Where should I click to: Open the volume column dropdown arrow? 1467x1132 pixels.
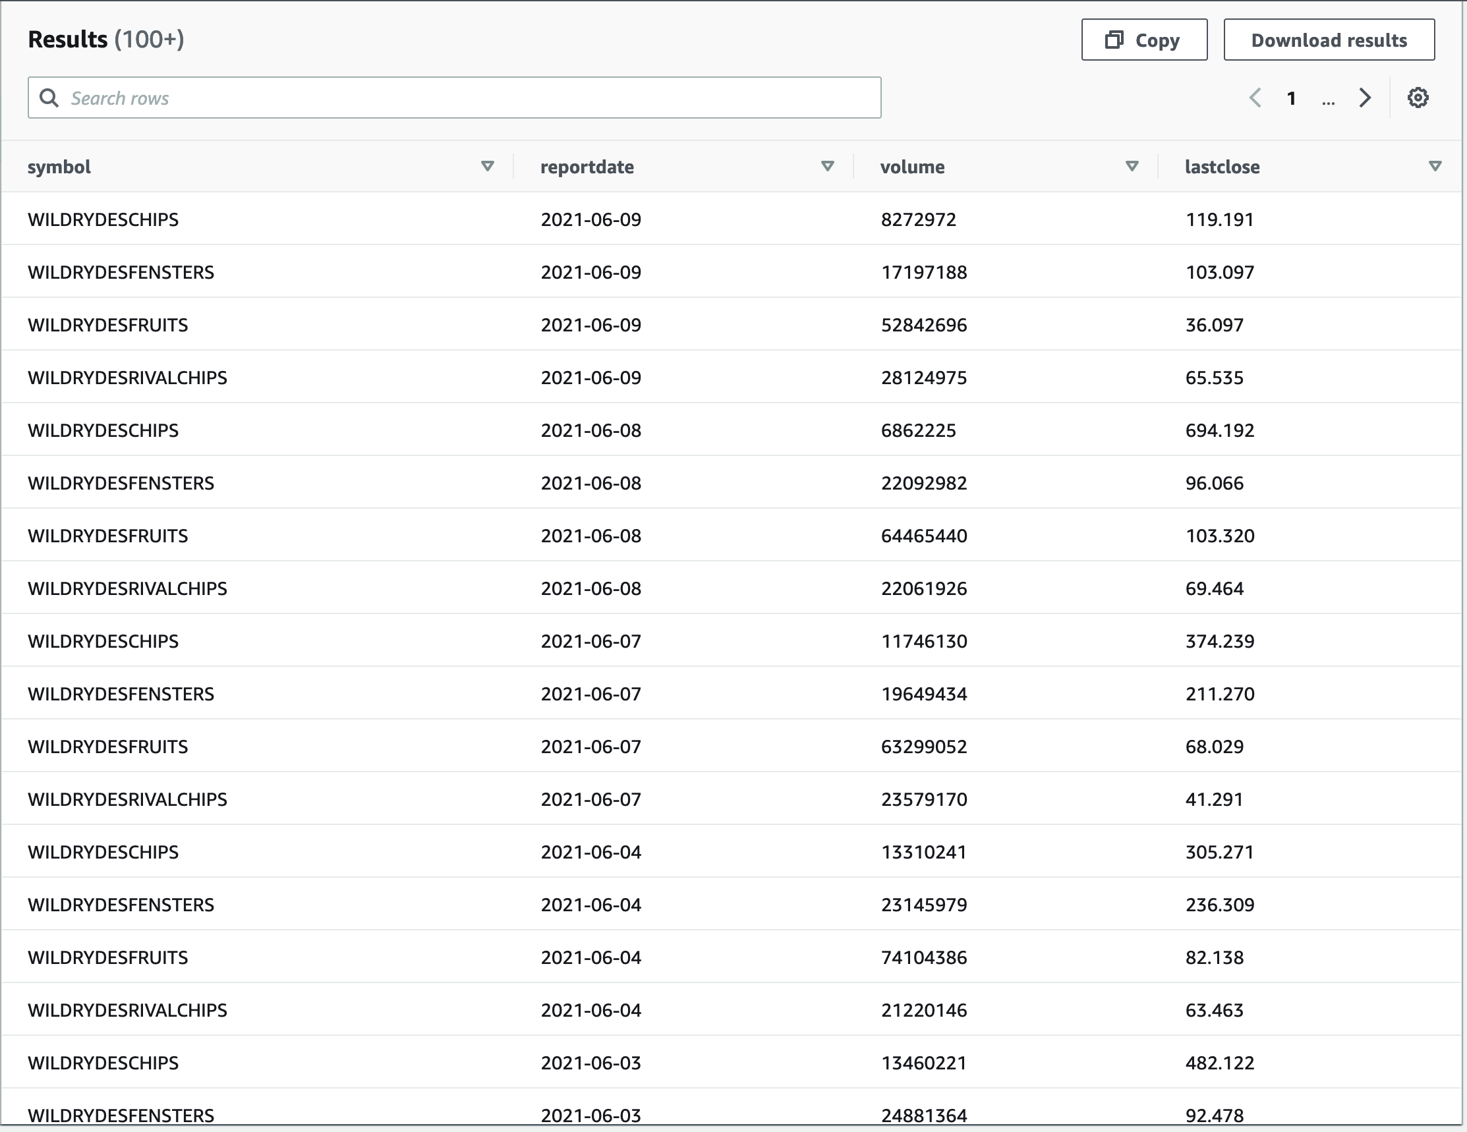(x=1132, y=166)
